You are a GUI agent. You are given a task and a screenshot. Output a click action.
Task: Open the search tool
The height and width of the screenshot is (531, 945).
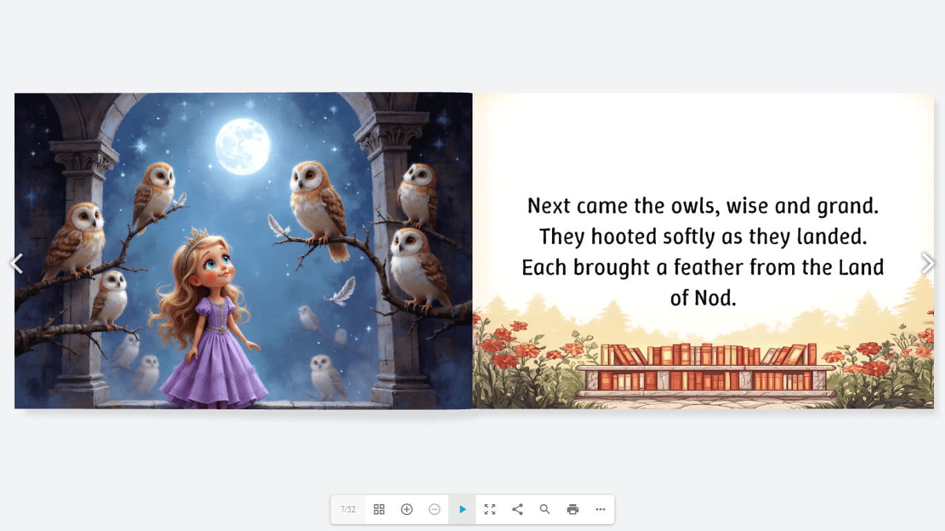pos(545,510)
